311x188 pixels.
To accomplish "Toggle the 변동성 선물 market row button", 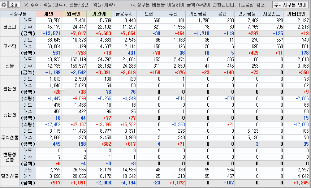I will pos(10,157).
